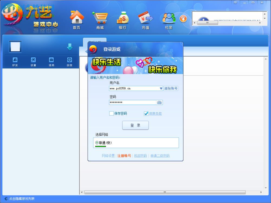Open the 银行 (Bank) coins icon
Screen dimensions: 271x203
coord(122,18)
